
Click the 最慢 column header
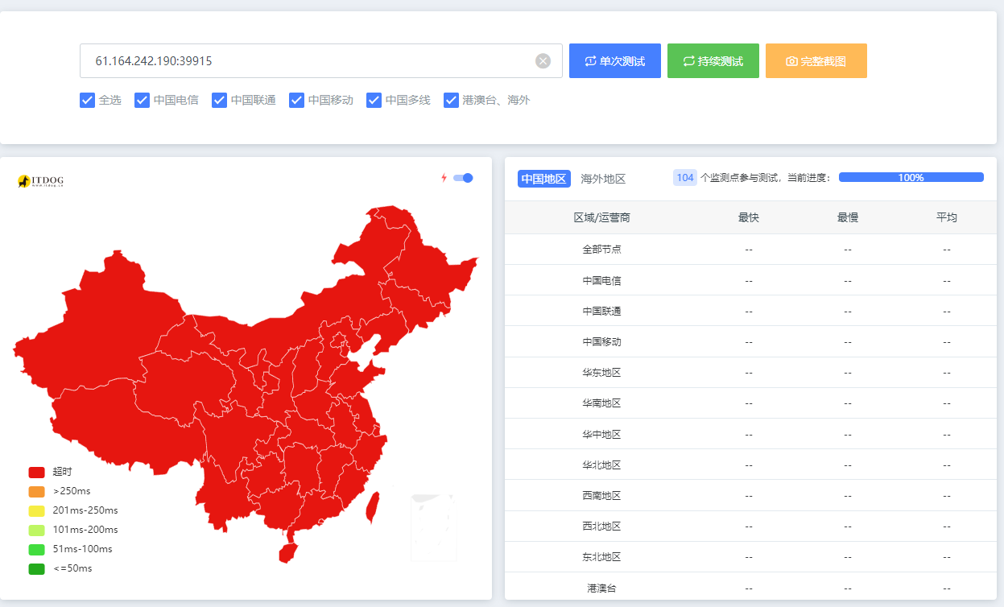[848, 217]
